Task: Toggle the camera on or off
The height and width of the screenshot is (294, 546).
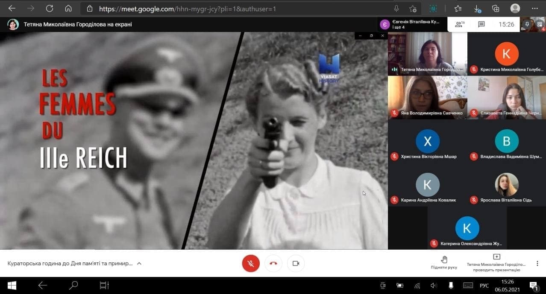Action: (296, 263)
